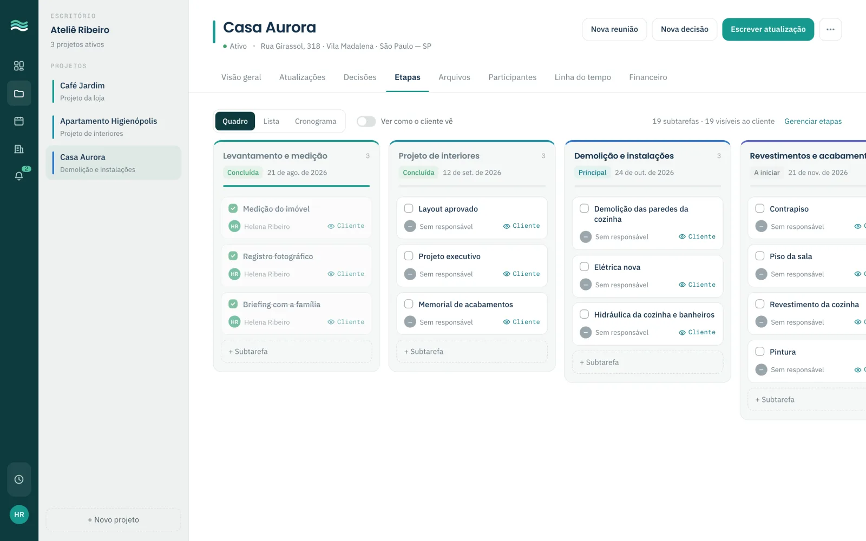Viewport: 866px width, 541px height.
Task: Click unassigned avatar on Piso da sala card
Action: 762,274
